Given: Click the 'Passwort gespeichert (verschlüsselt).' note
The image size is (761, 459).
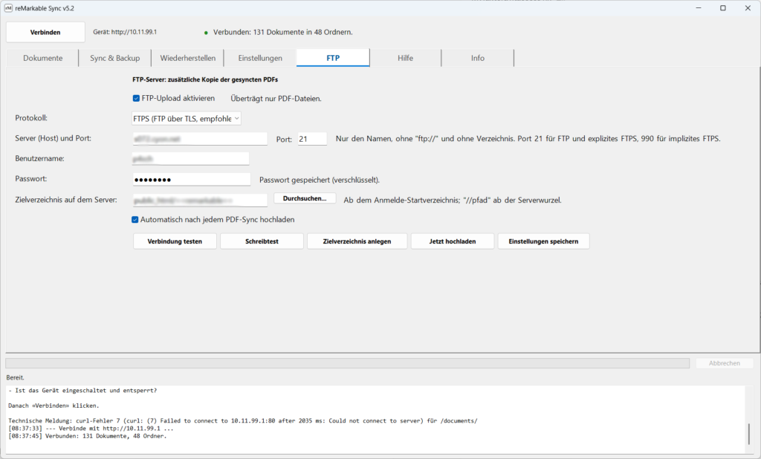Looking at the screenshot, I should pyautogui.click(x=320, y=180).
